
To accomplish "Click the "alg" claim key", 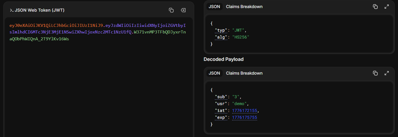I will pos(221,37).
